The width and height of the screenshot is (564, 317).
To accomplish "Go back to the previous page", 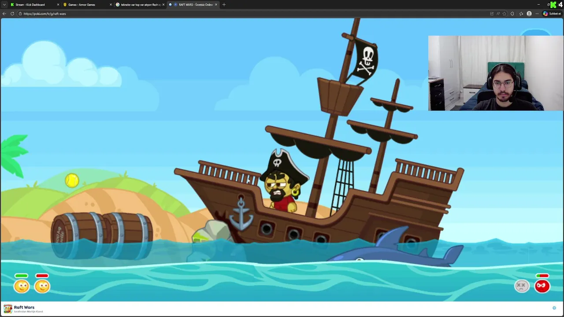I will click(x=4, y=14).
